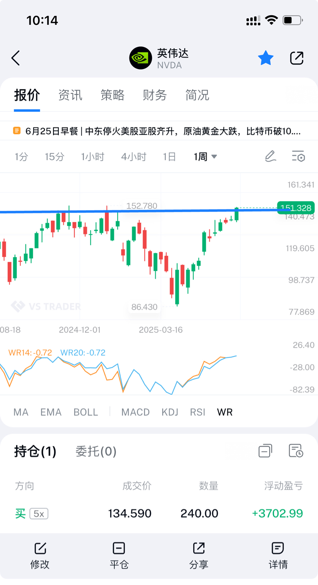Tap the +3702.99 floating profit
The height and width of the screenshot is (585, 318).
pyautogui.click(x=277, y=514)
